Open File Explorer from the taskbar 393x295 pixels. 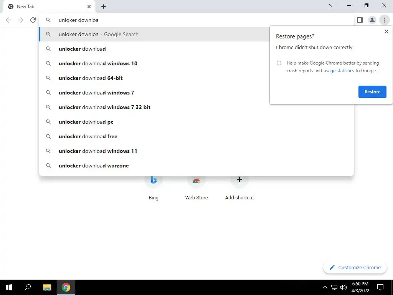point(47,287)
